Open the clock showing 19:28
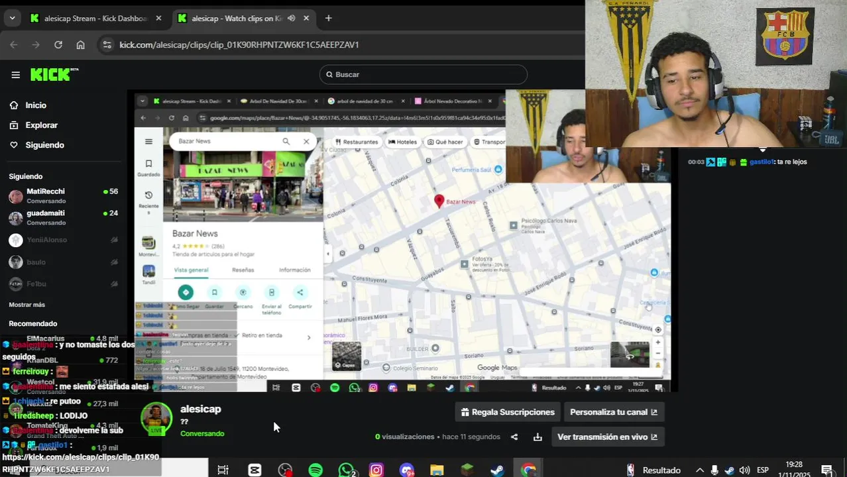This screenshot has width=847, height=477. tap(794, 470)
